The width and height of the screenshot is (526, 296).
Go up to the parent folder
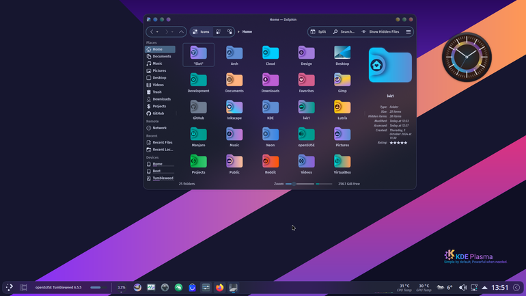pyautogui.click(x=181, y=32)
